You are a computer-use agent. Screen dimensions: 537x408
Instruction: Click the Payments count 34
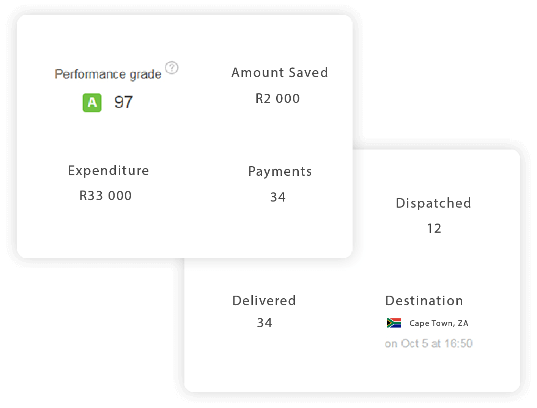278,197
